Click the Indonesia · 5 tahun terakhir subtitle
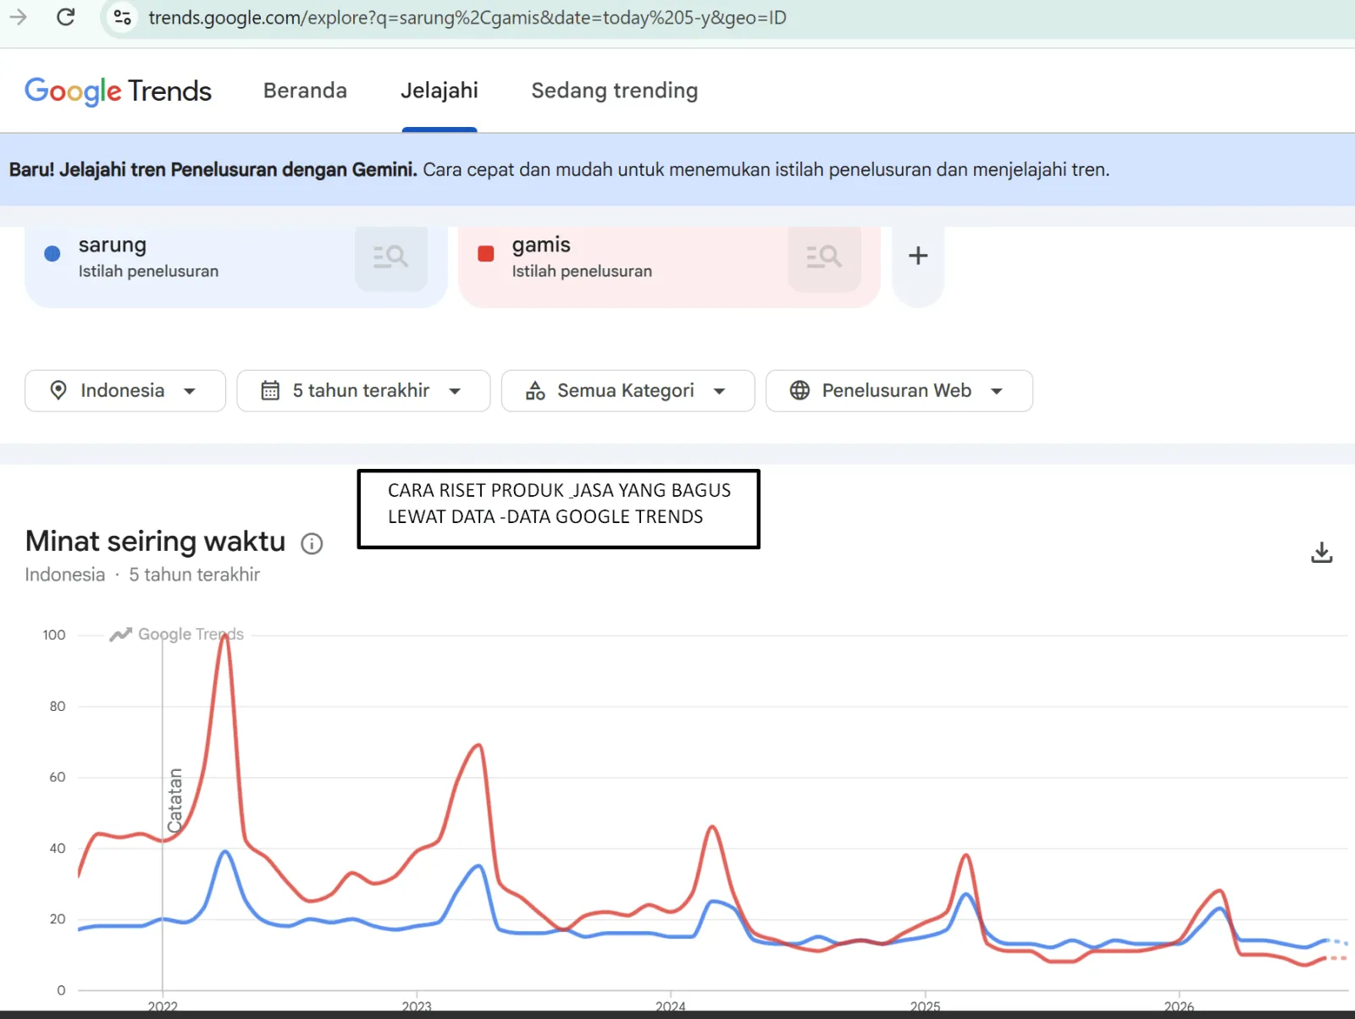This screenshot has width=1355, height=1019. (x=142, y=575)
